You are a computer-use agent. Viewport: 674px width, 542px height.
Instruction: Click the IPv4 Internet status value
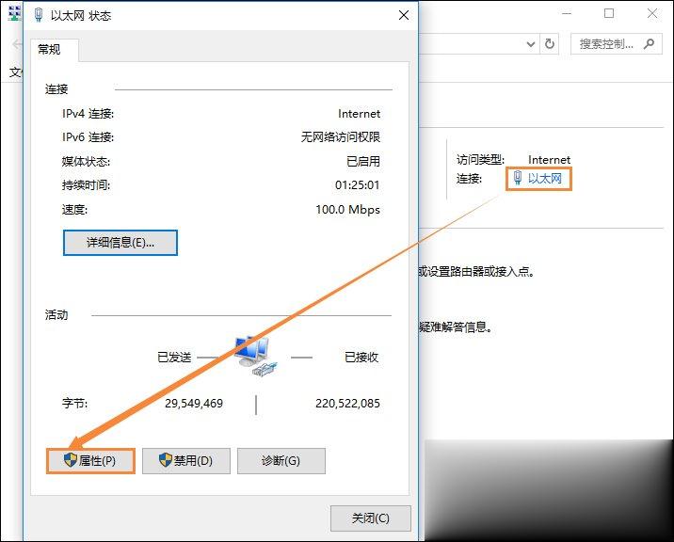point(359,114)
